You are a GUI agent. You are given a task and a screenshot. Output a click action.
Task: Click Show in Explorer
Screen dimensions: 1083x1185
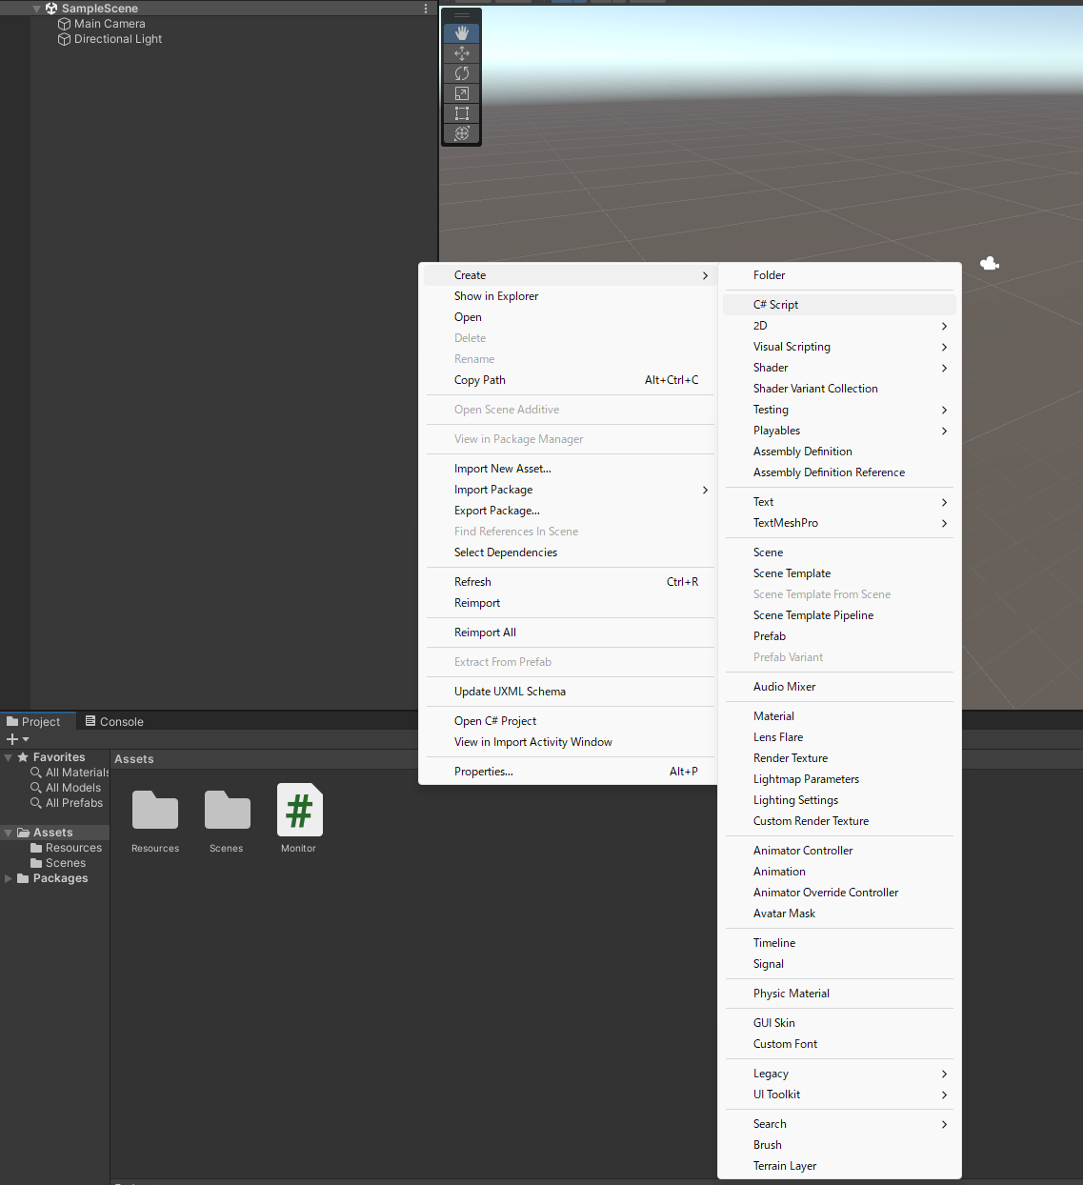[569, 296]
